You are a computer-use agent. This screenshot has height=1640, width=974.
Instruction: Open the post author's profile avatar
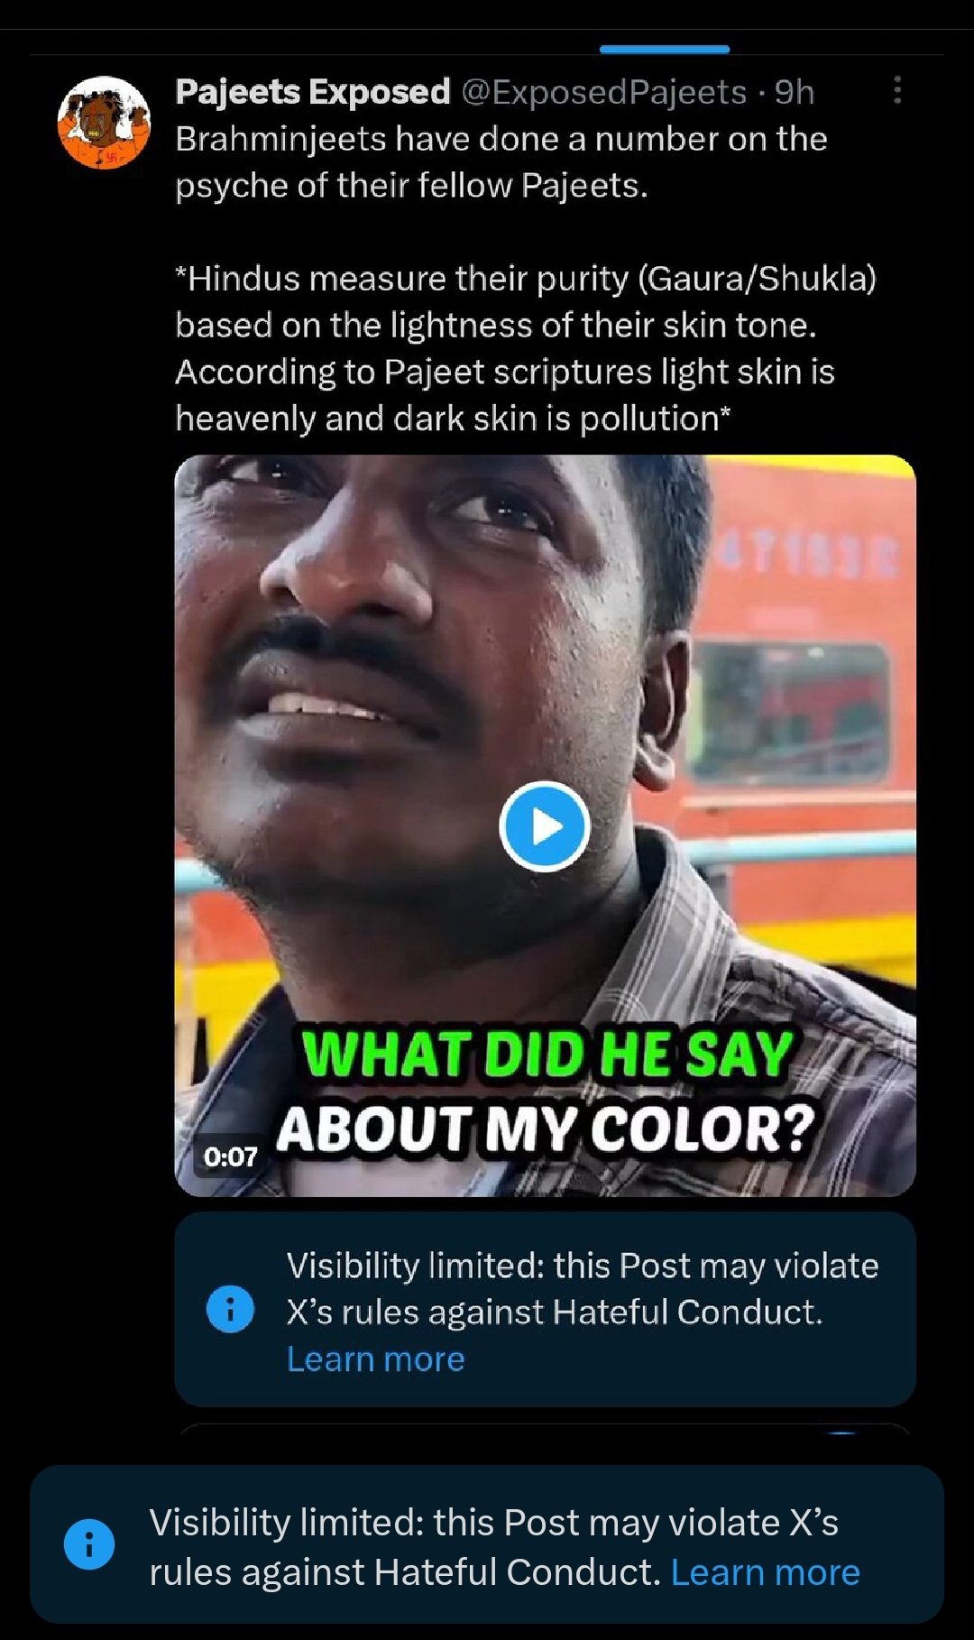(104, 123)
